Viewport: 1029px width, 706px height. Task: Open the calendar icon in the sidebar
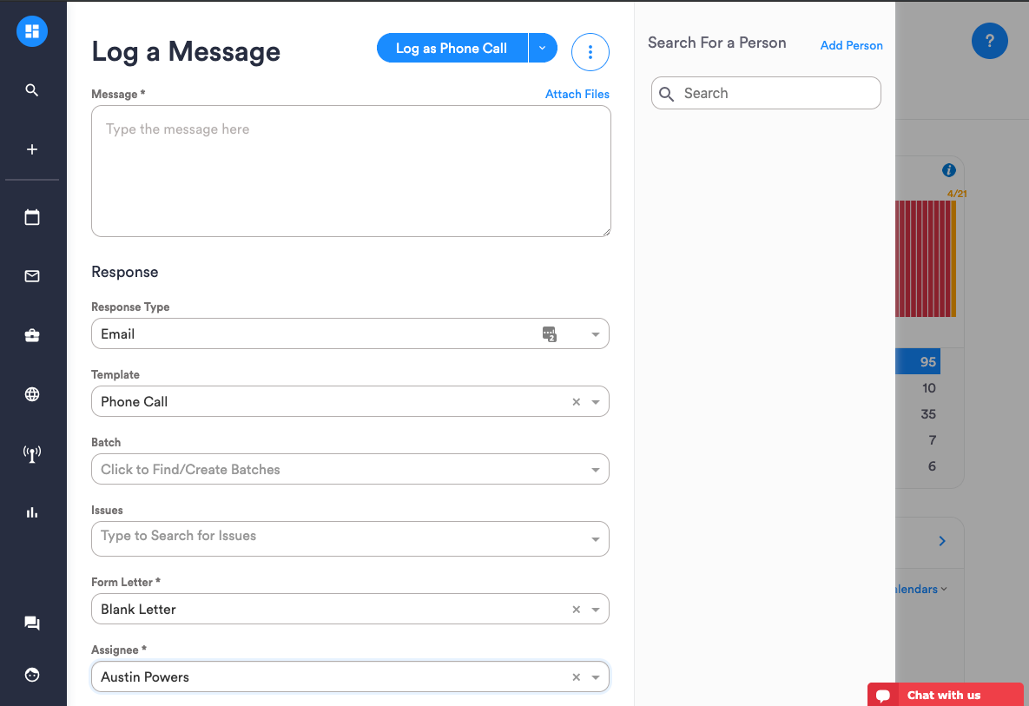coord(31,216)
